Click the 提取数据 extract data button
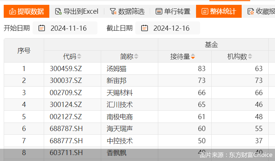The height and width of the screenshot is (161, 275). [26, 11]
